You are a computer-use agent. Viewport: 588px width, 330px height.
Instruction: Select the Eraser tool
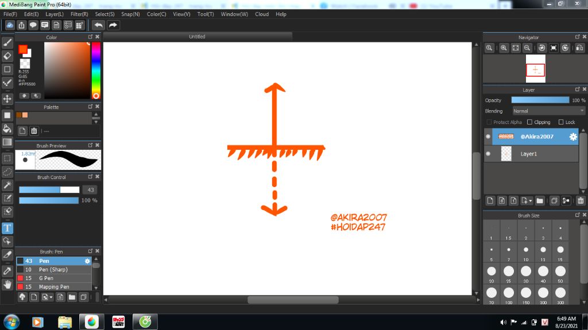tap(7, 56)
